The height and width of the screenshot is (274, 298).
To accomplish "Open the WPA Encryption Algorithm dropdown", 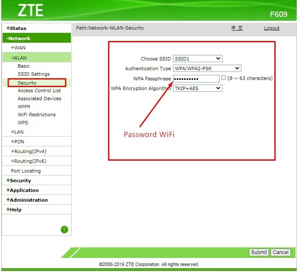I will click(198, 88).
